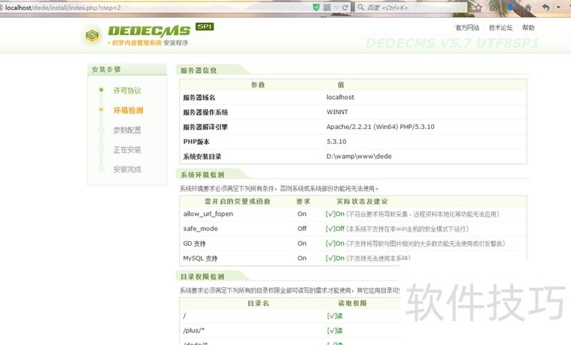Expand the dropdown arrow beside undo icon

coord(558,7)
